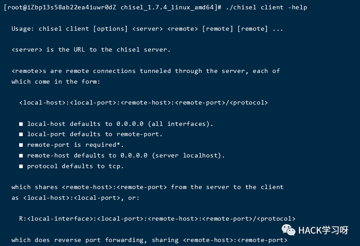Click the "<remote>s are remote connections" line
The width and height of the screenshot is (360, 246).
coord(146,71)
